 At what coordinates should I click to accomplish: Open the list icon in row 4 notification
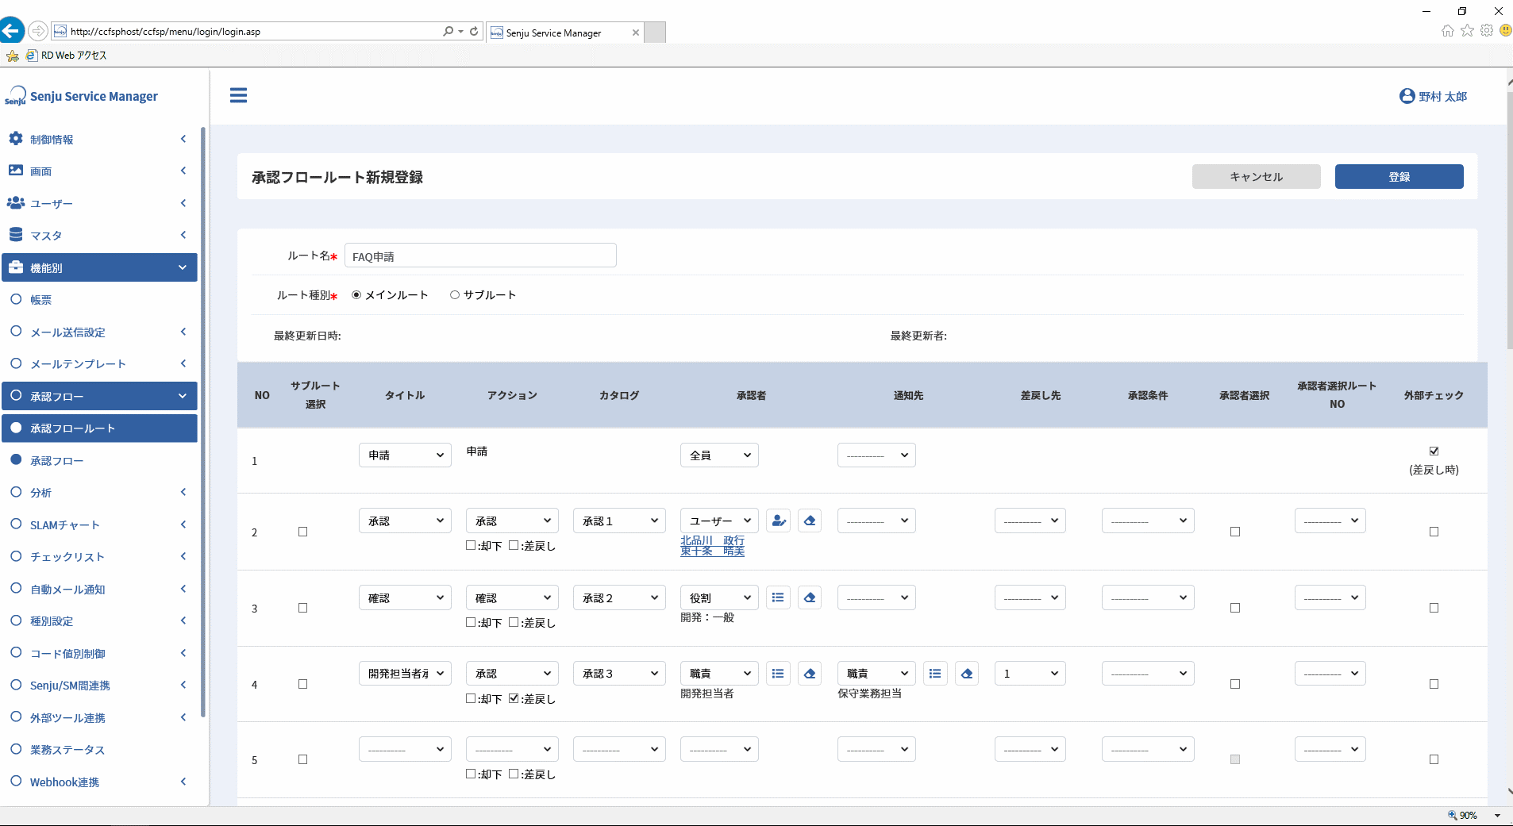936,673
